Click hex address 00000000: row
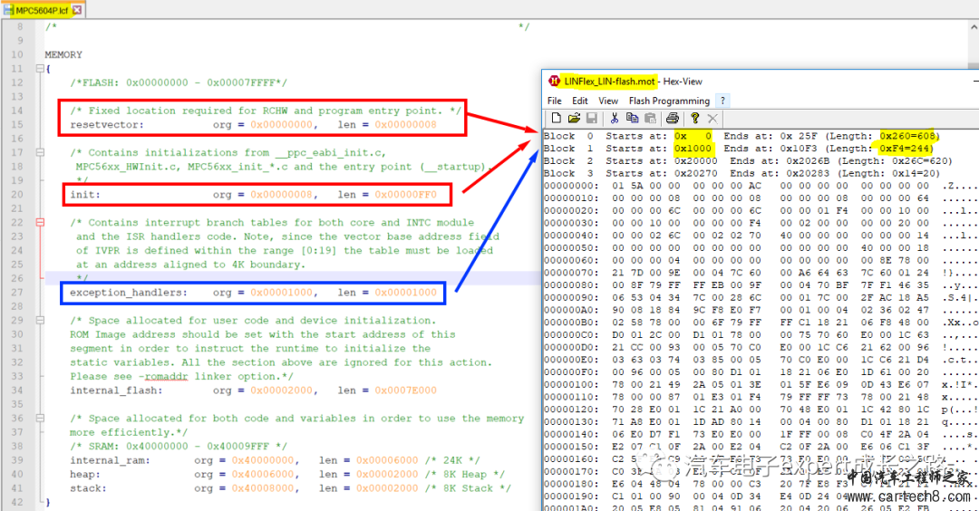The width and height of the screenshot is (979, 511). (571, 186)
